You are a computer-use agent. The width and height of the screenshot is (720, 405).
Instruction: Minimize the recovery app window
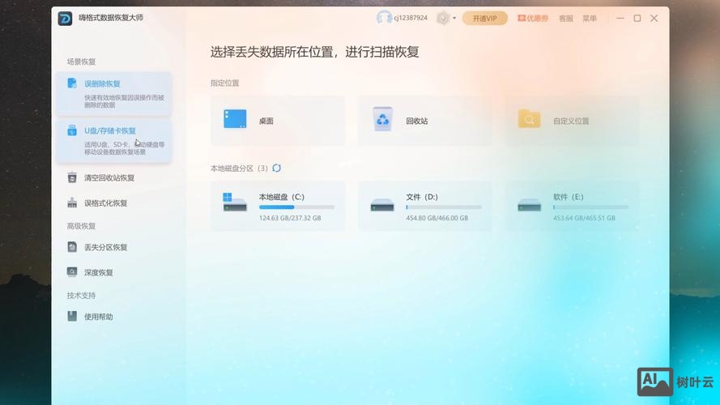[620, 19]
